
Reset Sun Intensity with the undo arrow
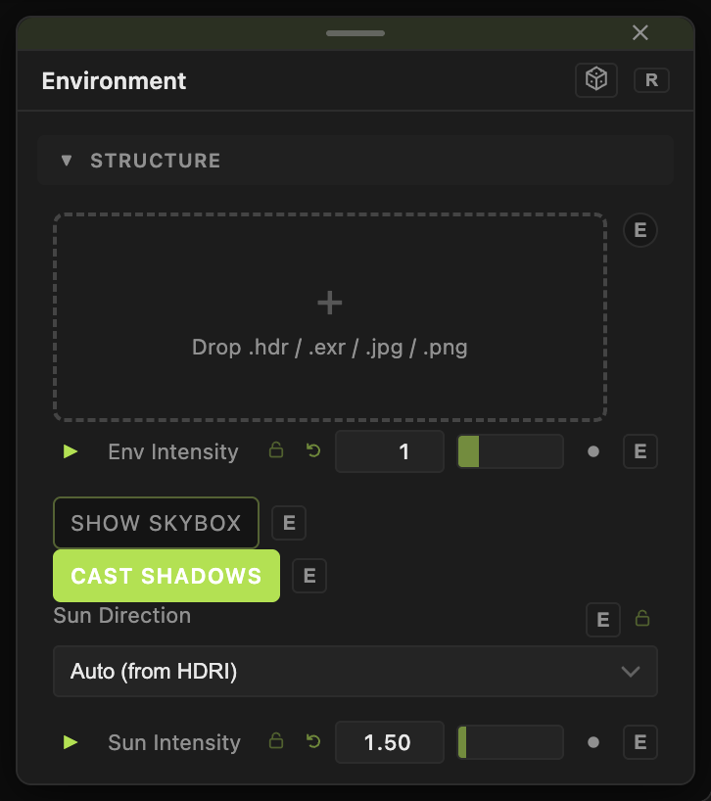(313, 741)
